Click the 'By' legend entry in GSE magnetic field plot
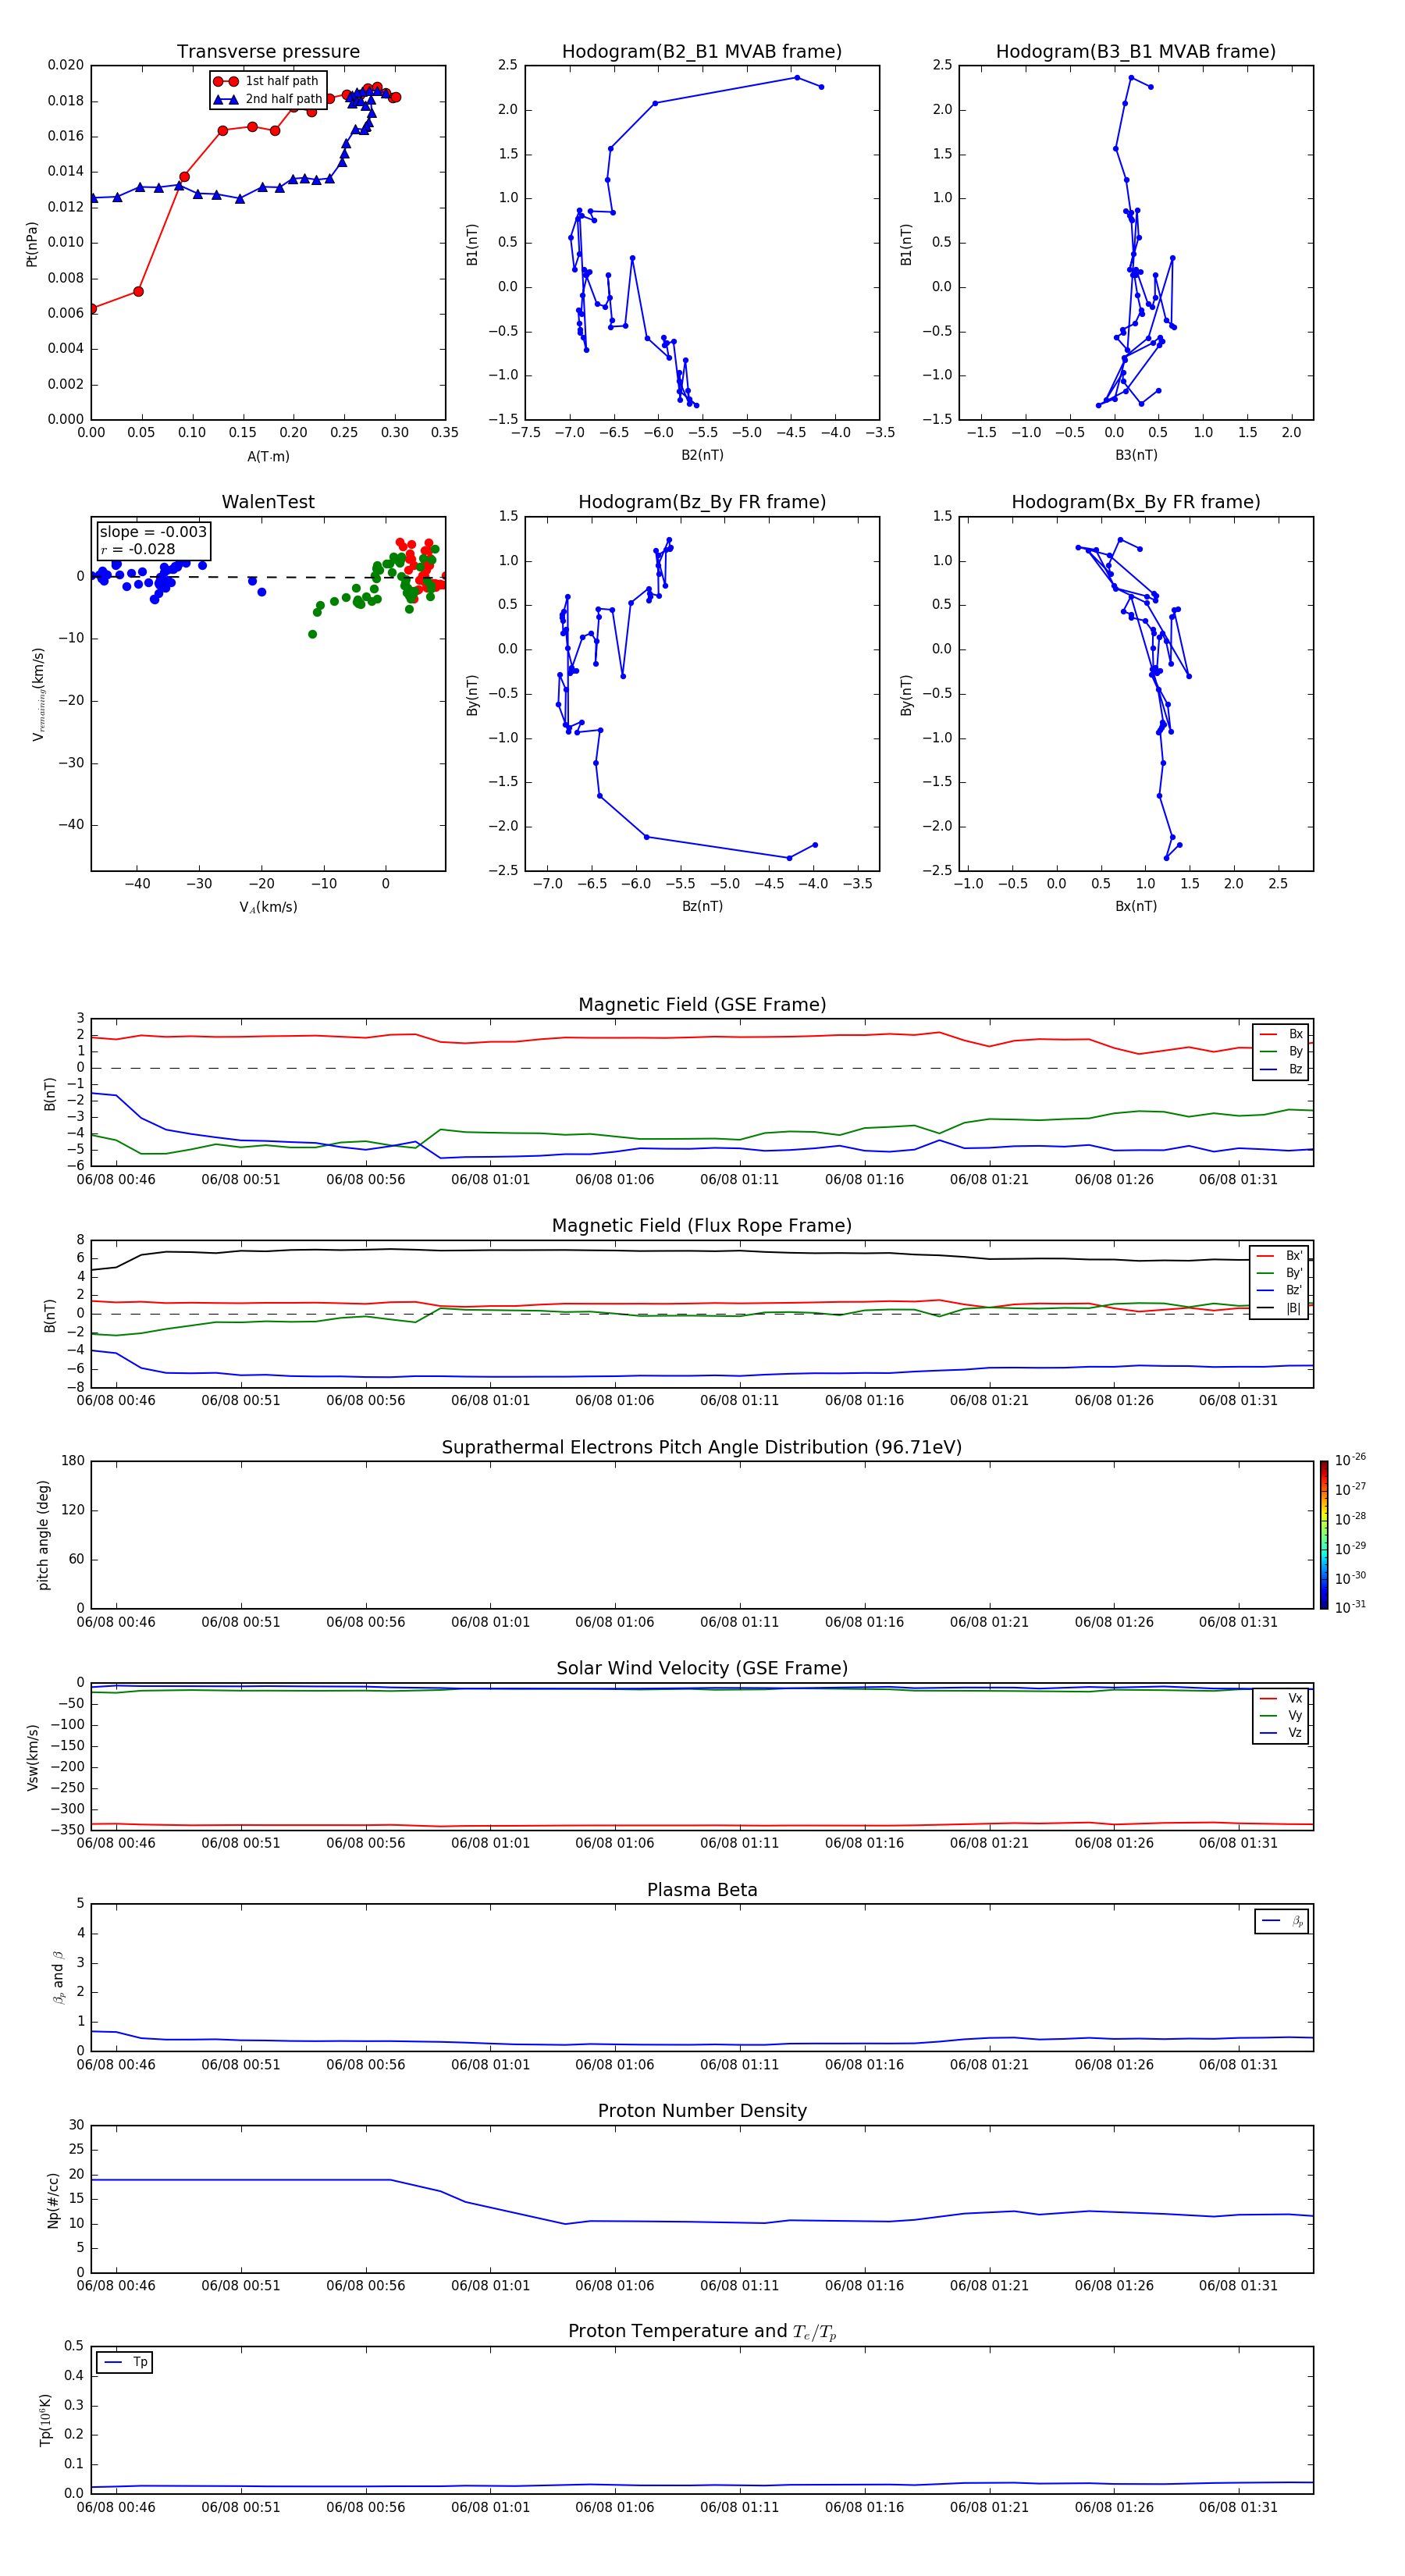1405x2576 pixels. [1281, 1051]
